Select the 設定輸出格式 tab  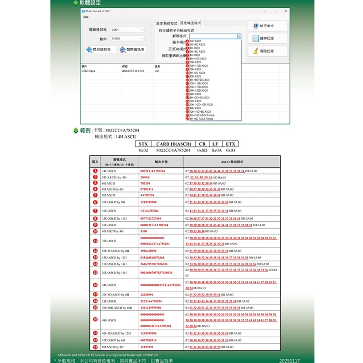pos(191,23)
